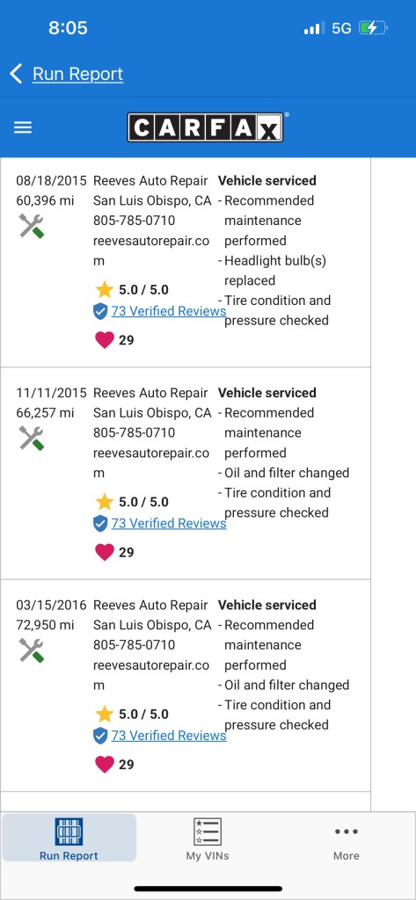This screenshot has height=900, width=416.
Task: Select the Run Report bottom tab
Action: [69, 838]
